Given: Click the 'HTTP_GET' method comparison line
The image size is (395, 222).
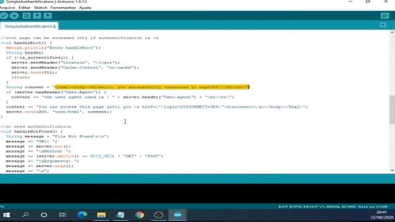Looking at the screenshot, I should [85, 156].
